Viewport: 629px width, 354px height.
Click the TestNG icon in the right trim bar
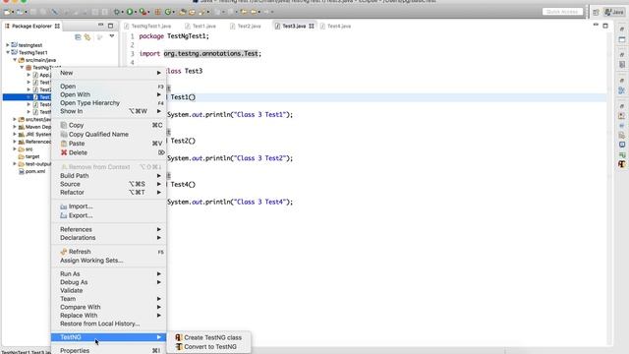622,164
